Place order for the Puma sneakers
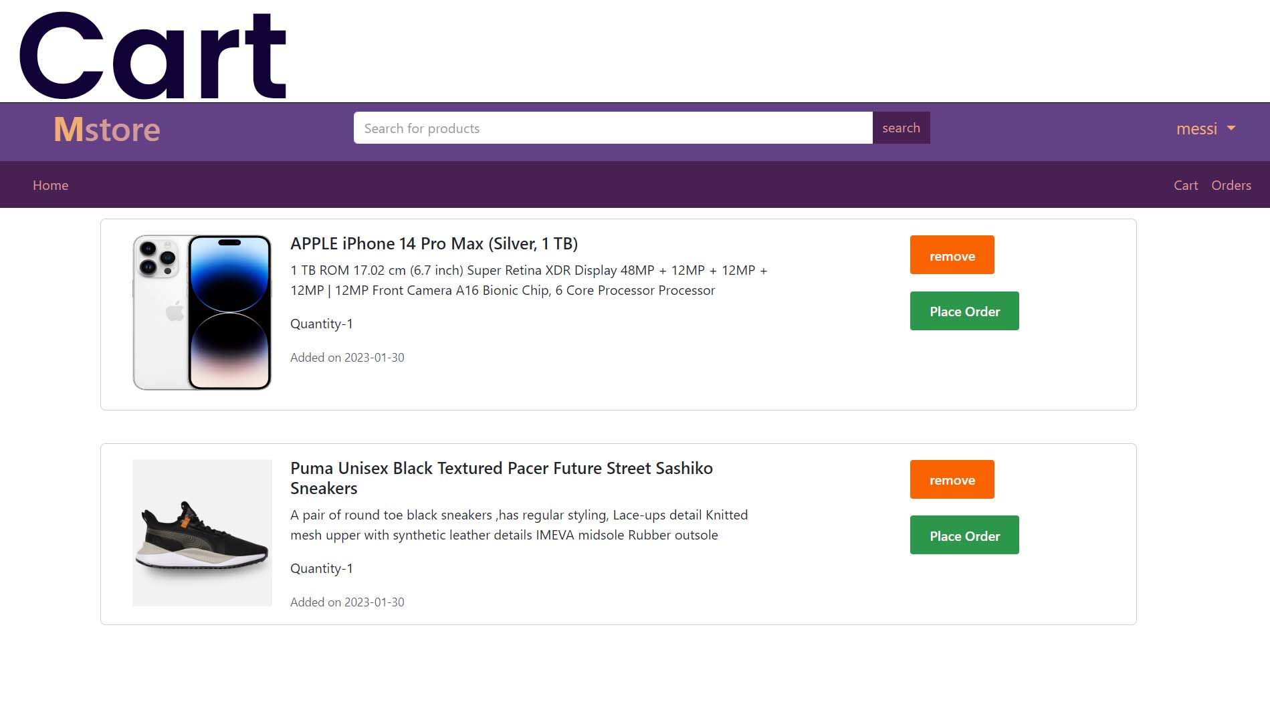The width and height of the screenshot is (1270, 708). coord(964,535)
